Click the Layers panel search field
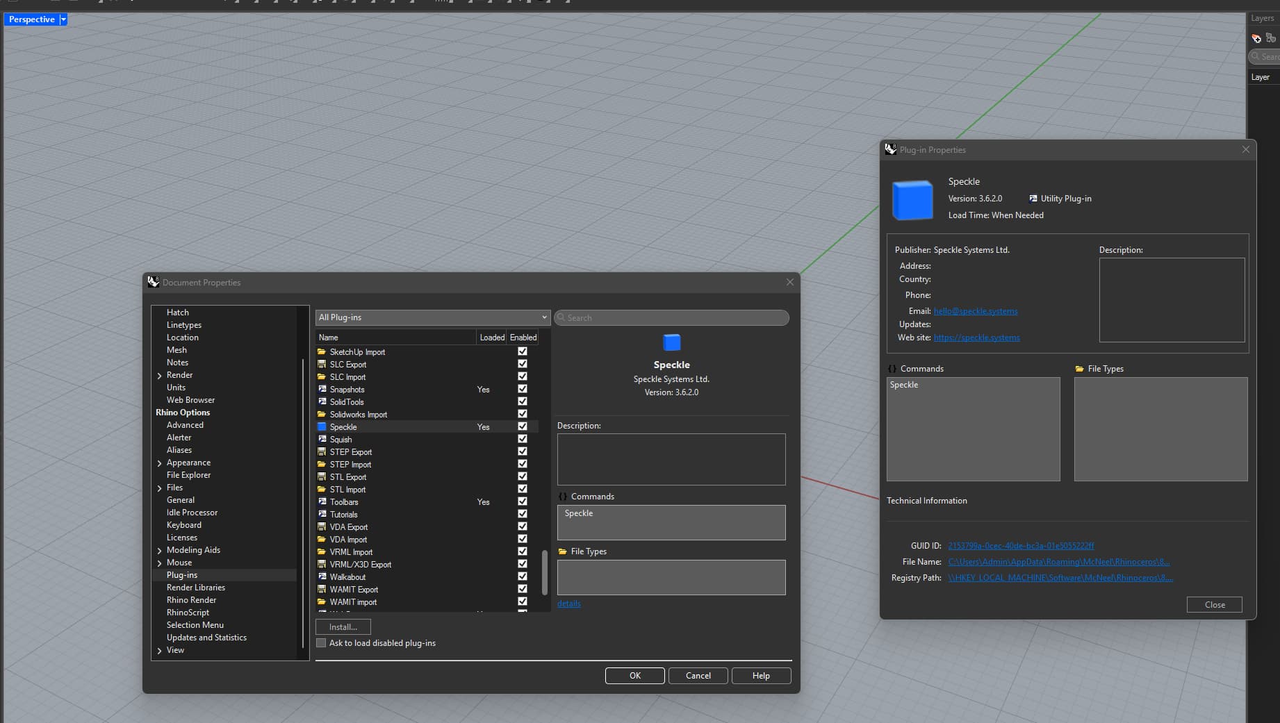This screenshot has height=723, width=1280. click(x=1265, y=56)
